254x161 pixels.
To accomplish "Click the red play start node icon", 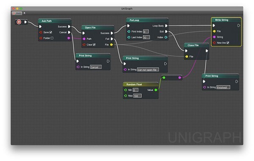I will 19,22.
